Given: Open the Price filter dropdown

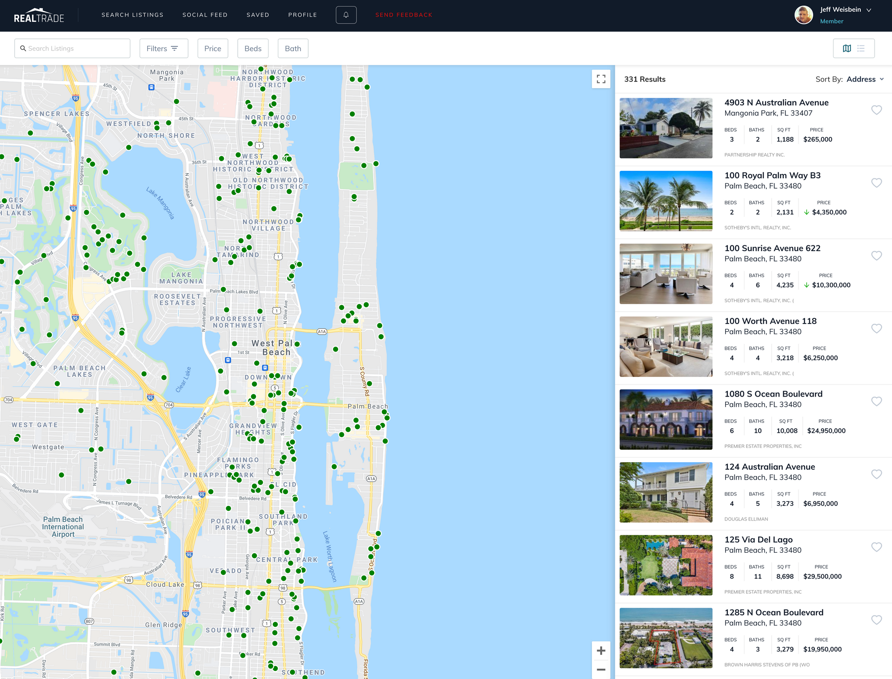Looking at the screenshot, I should click(213, 48).
